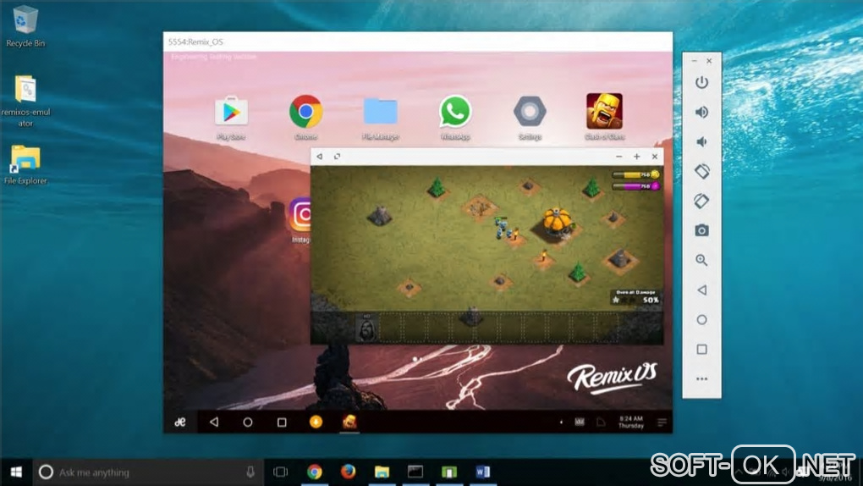Open the remixos-emulator folder on desktop
The image size is (863, 486).
25,101
